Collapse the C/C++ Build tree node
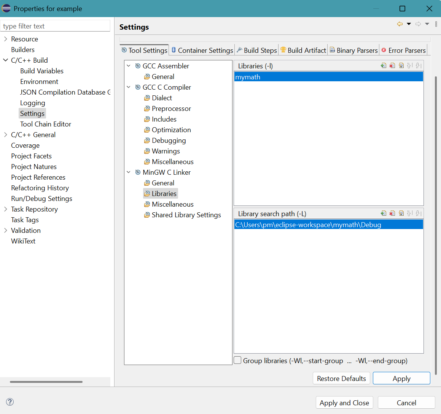This screenshot has height=414, width=441. 6,60
